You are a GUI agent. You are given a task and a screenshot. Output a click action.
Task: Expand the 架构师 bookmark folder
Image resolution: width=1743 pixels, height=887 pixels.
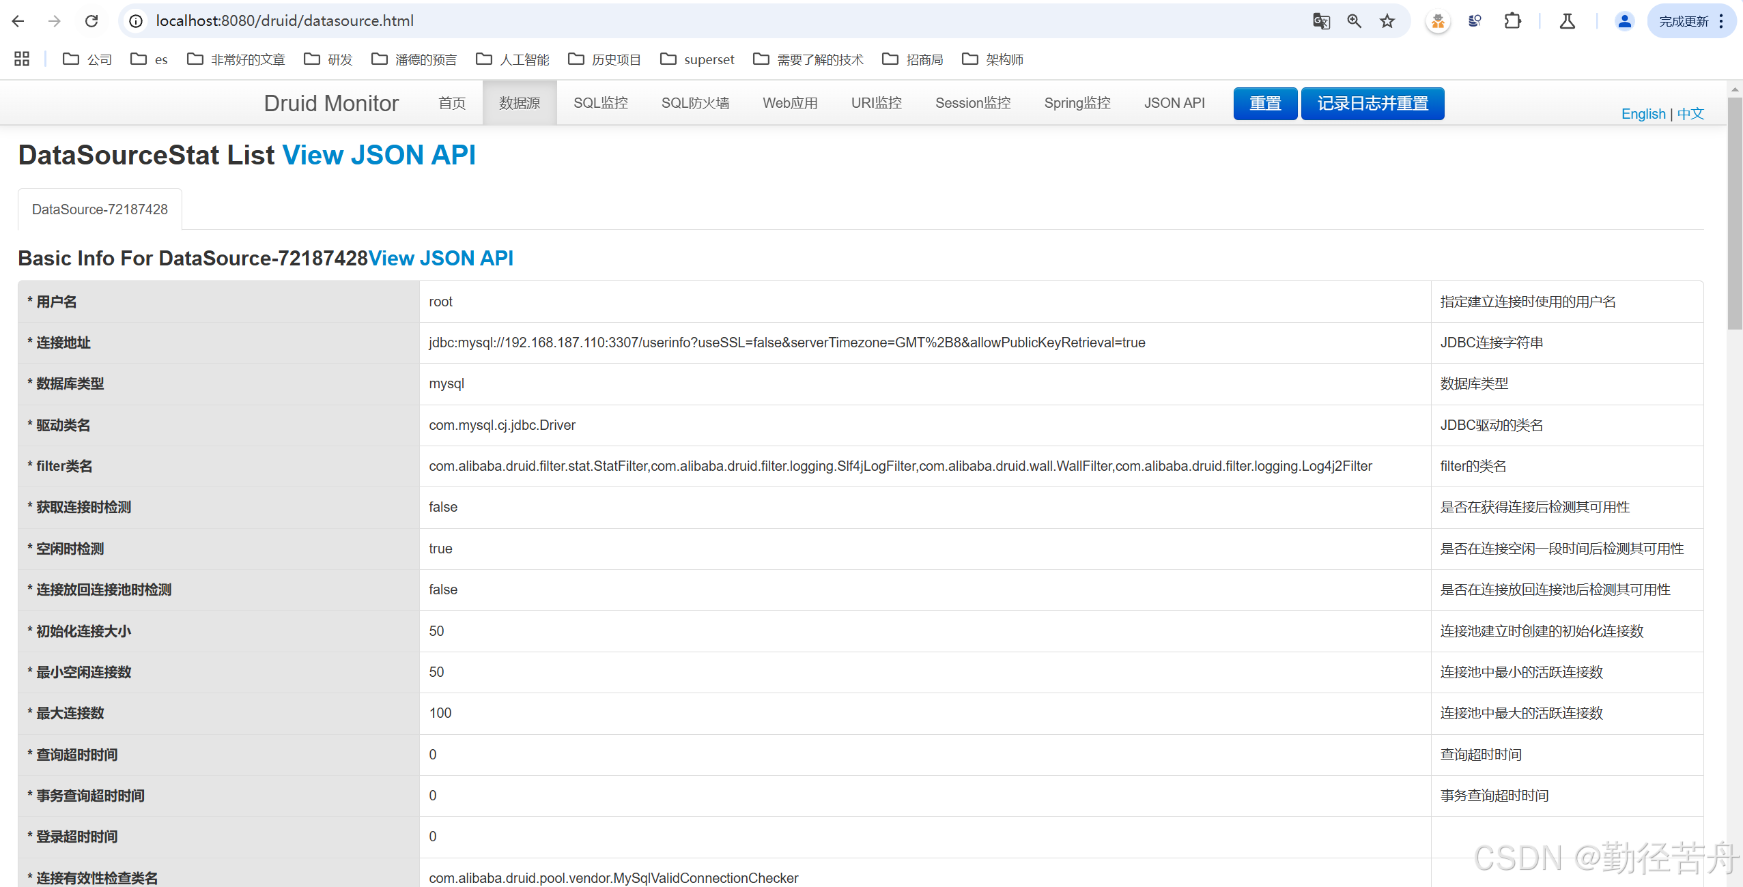(993, 59)
